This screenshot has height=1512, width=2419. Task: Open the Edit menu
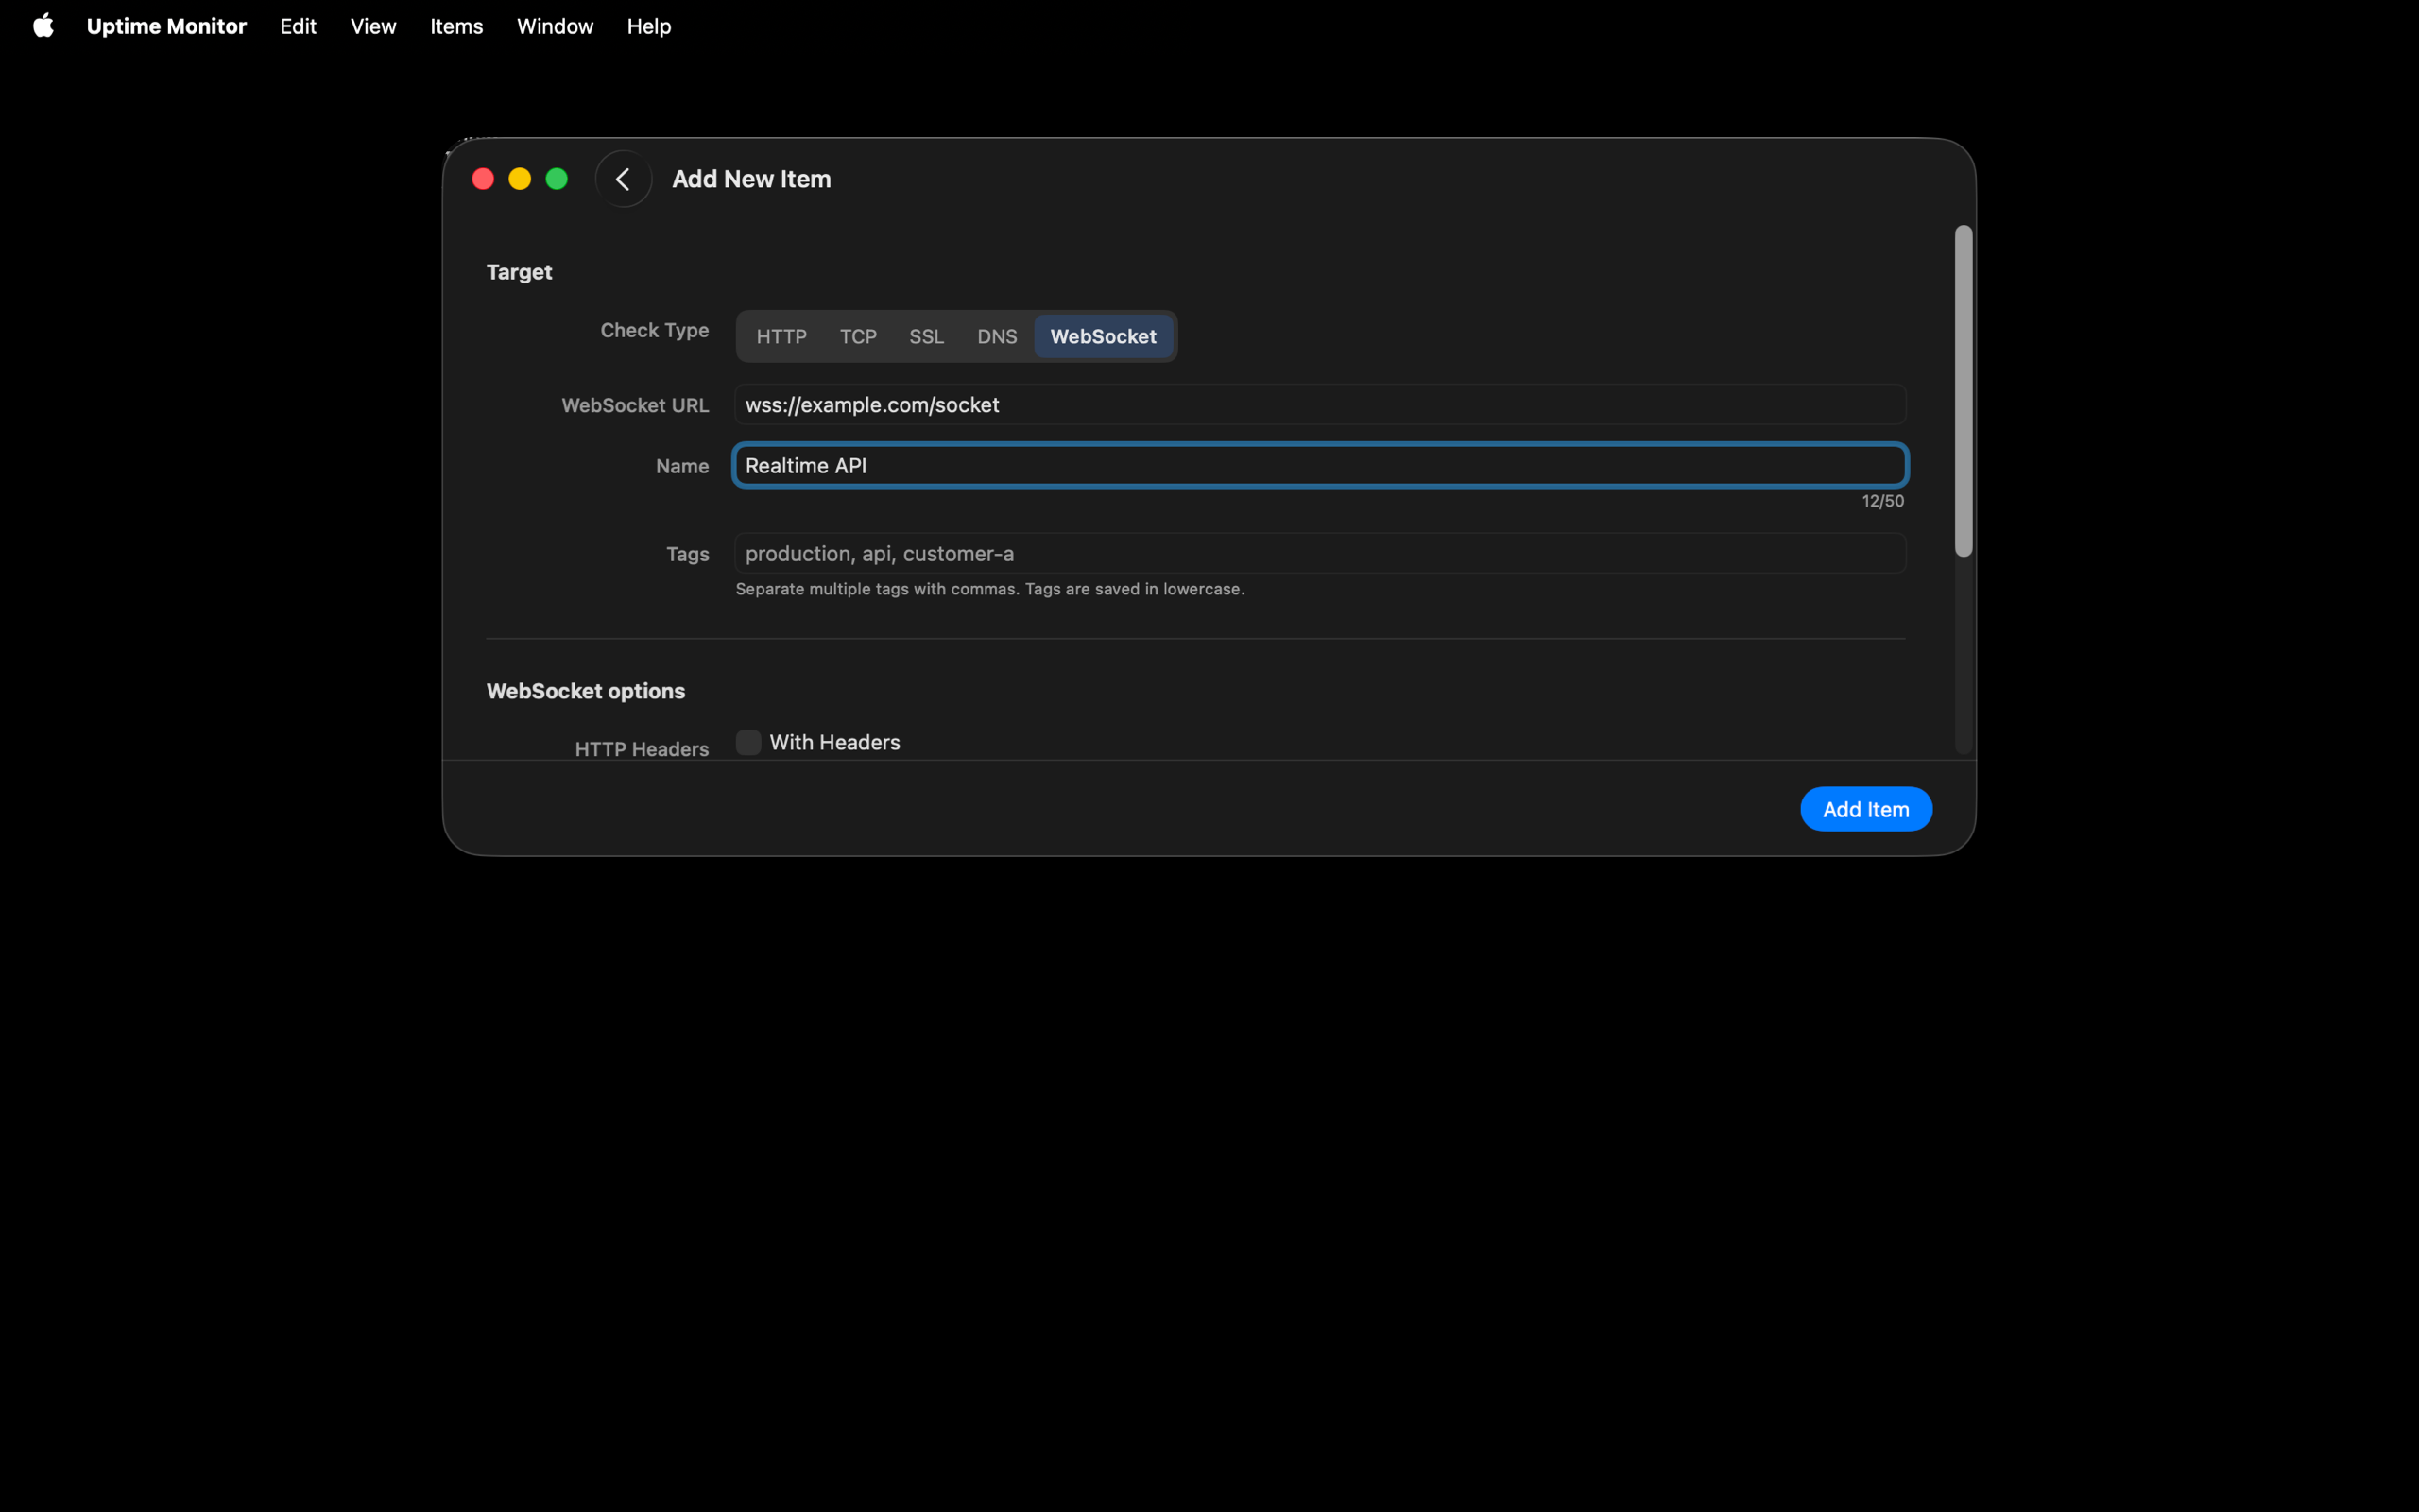pyautogui.click(x=298, y=26)
